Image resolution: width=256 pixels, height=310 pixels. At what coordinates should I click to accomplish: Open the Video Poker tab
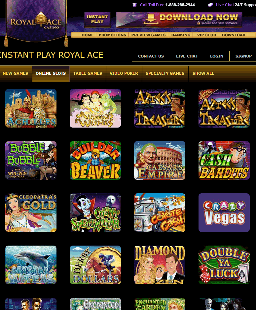click(x=124, y=74)
